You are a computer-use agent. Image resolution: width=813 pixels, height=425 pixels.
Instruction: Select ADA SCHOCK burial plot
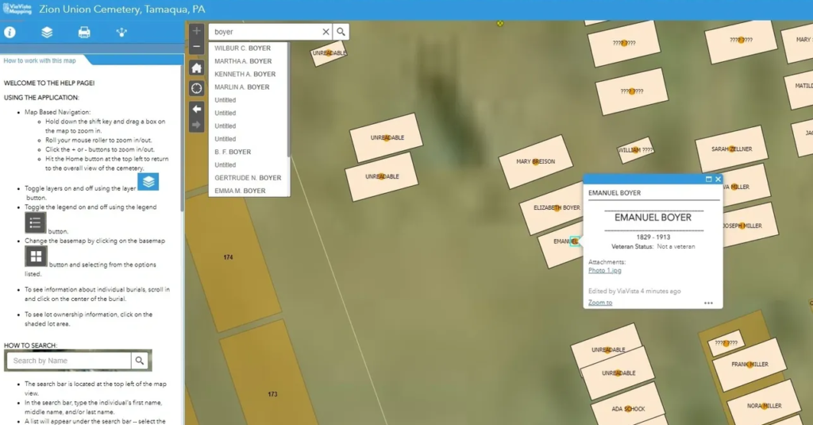(x=628, y=408)
